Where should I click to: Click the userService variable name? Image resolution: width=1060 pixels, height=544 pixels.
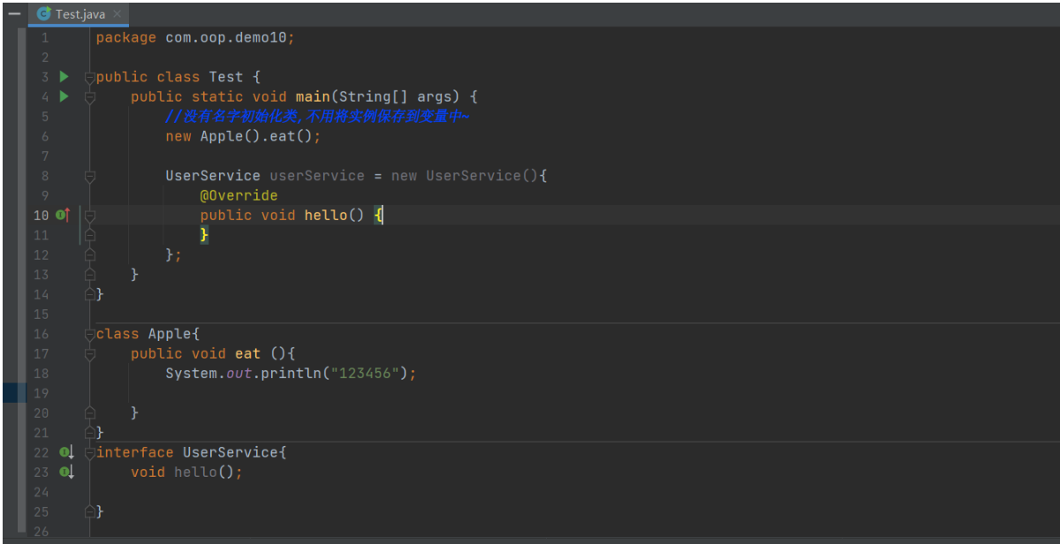coord(317,176)
